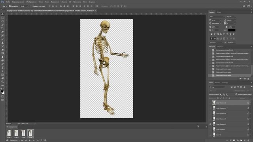
Task: Select the Eraser tool
Action: pos(2,50)
